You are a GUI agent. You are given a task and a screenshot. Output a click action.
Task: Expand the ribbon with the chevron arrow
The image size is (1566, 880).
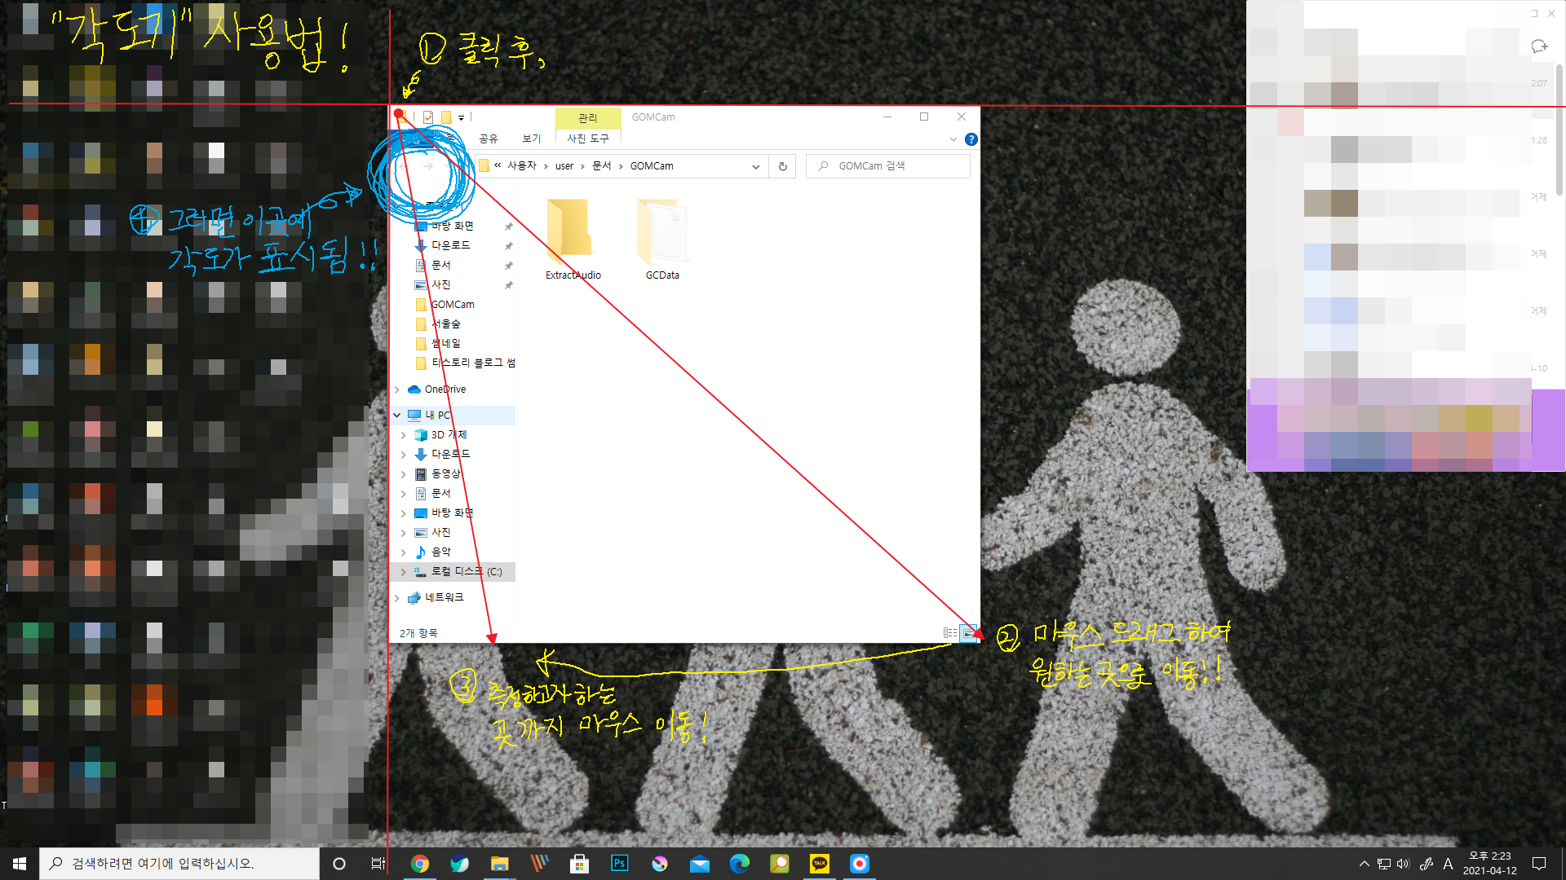953,139
